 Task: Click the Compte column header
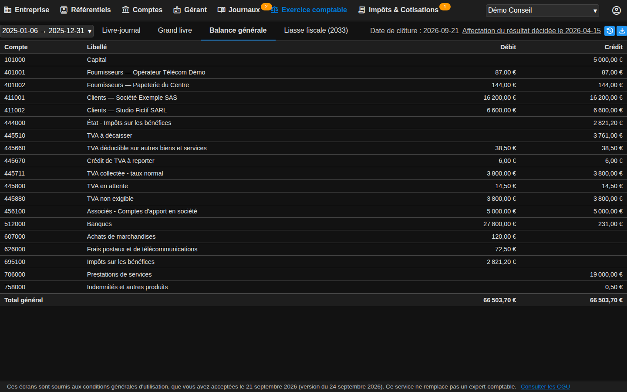click(x=16, y=47)
